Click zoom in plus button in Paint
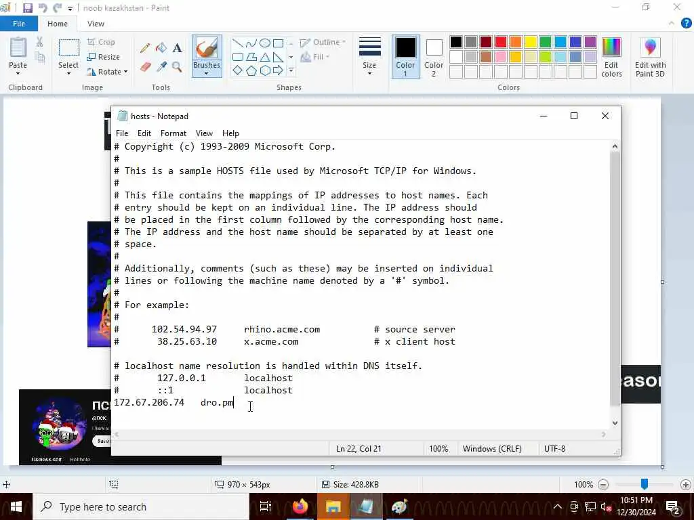The width and height of the screenshot is (694, 520). [686, 485]
